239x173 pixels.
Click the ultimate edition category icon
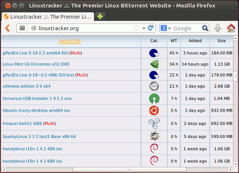point(154,86)
